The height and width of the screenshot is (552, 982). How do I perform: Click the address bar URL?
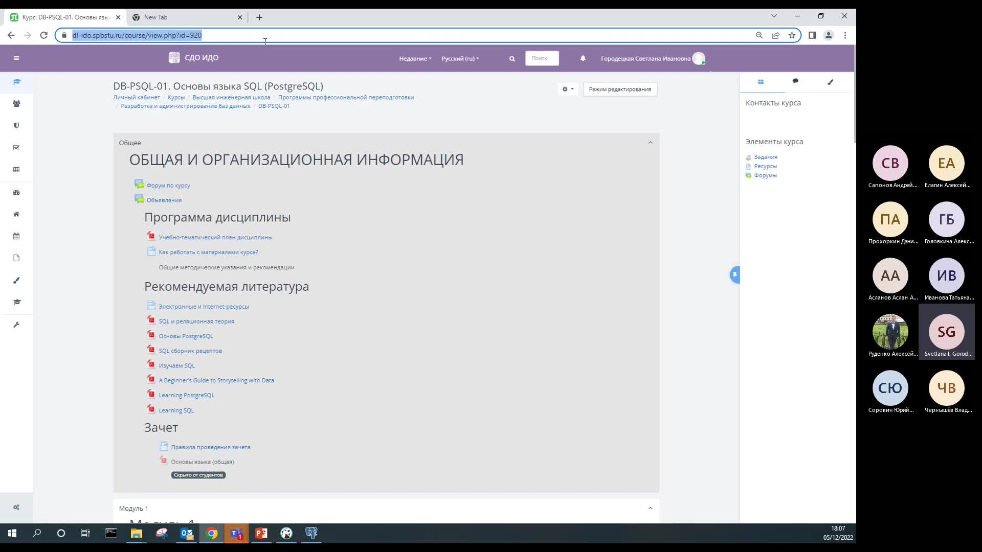(137, 35)
